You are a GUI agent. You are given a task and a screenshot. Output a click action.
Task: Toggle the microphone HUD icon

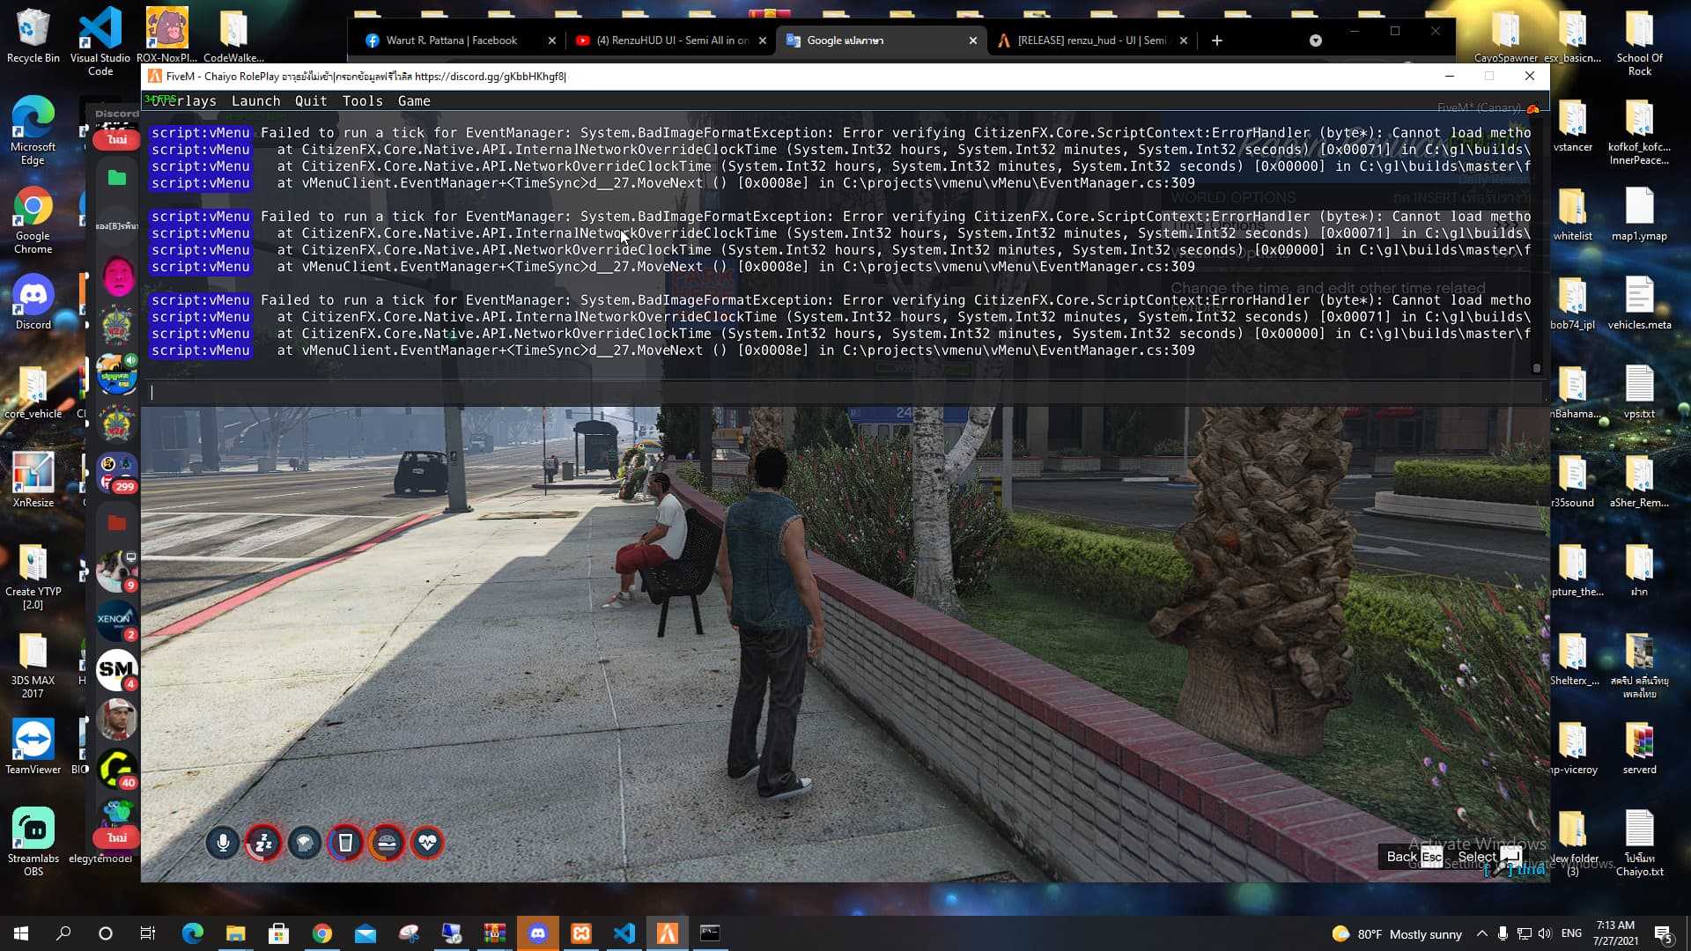(x=223, y=844)
